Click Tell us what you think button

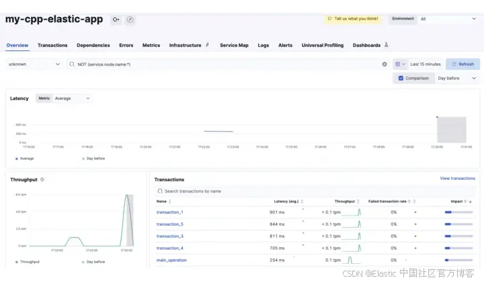click(353, 19)
